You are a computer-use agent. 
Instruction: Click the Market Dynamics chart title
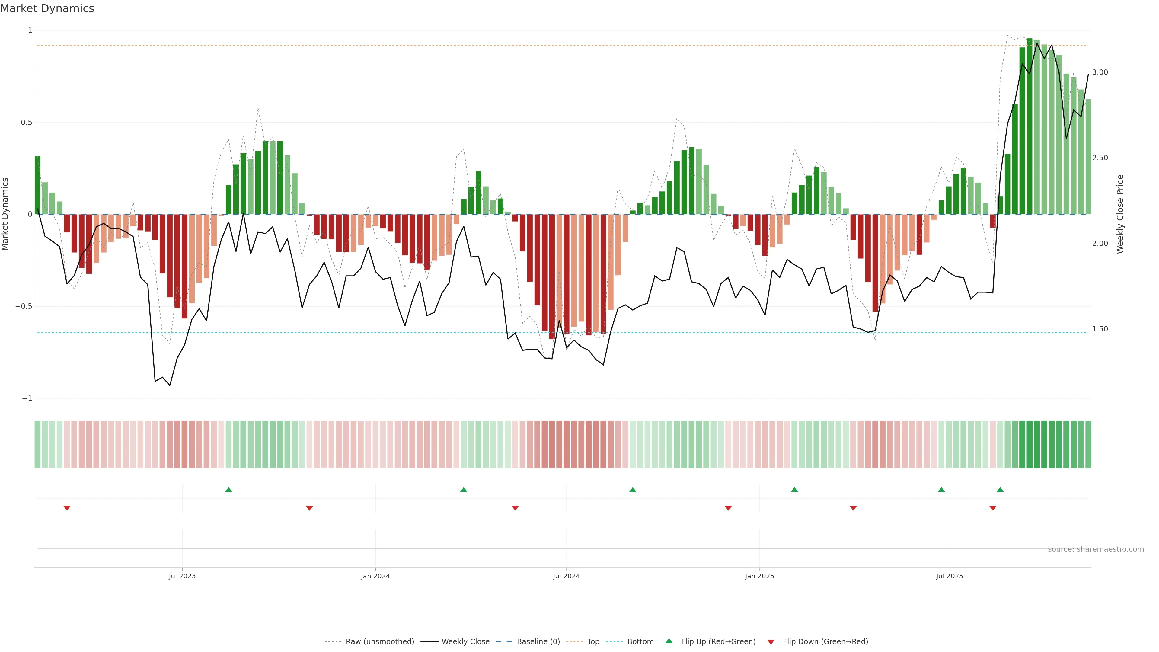point(47,8)
